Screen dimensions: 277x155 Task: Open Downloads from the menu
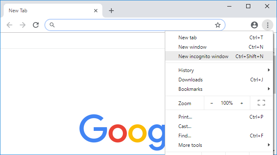coord(219,80)
